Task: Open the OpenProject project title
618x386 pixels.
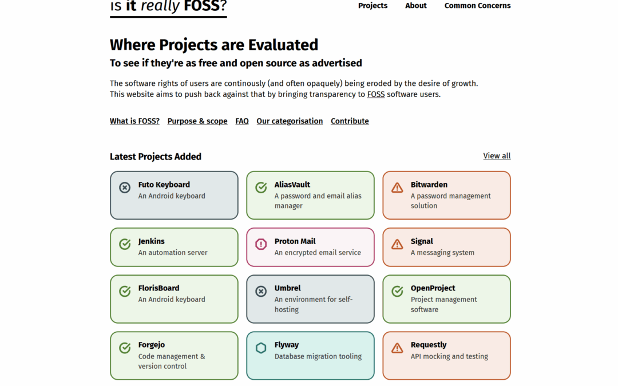Action: 433,288
